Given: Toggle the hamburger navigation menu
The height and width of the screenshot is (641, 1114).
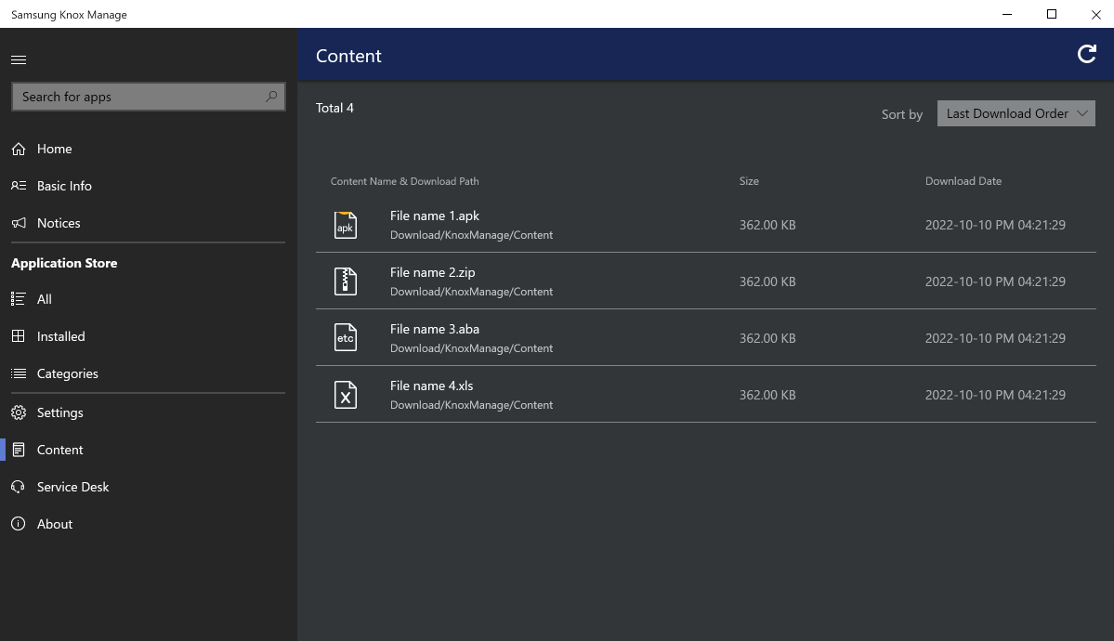Looking at the screenshot, I should 19,59.
